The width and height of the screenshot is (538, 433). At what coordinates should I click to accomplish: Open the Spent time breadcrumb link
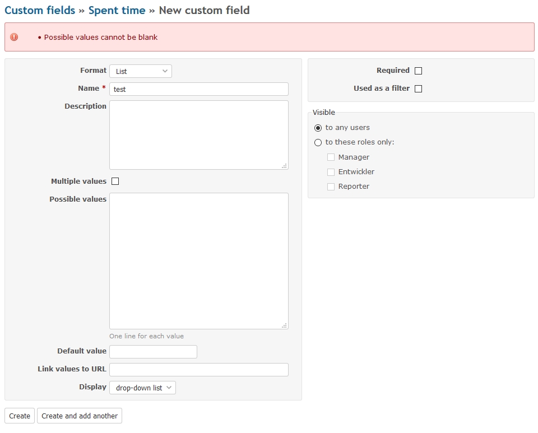[x=117, y=10]
